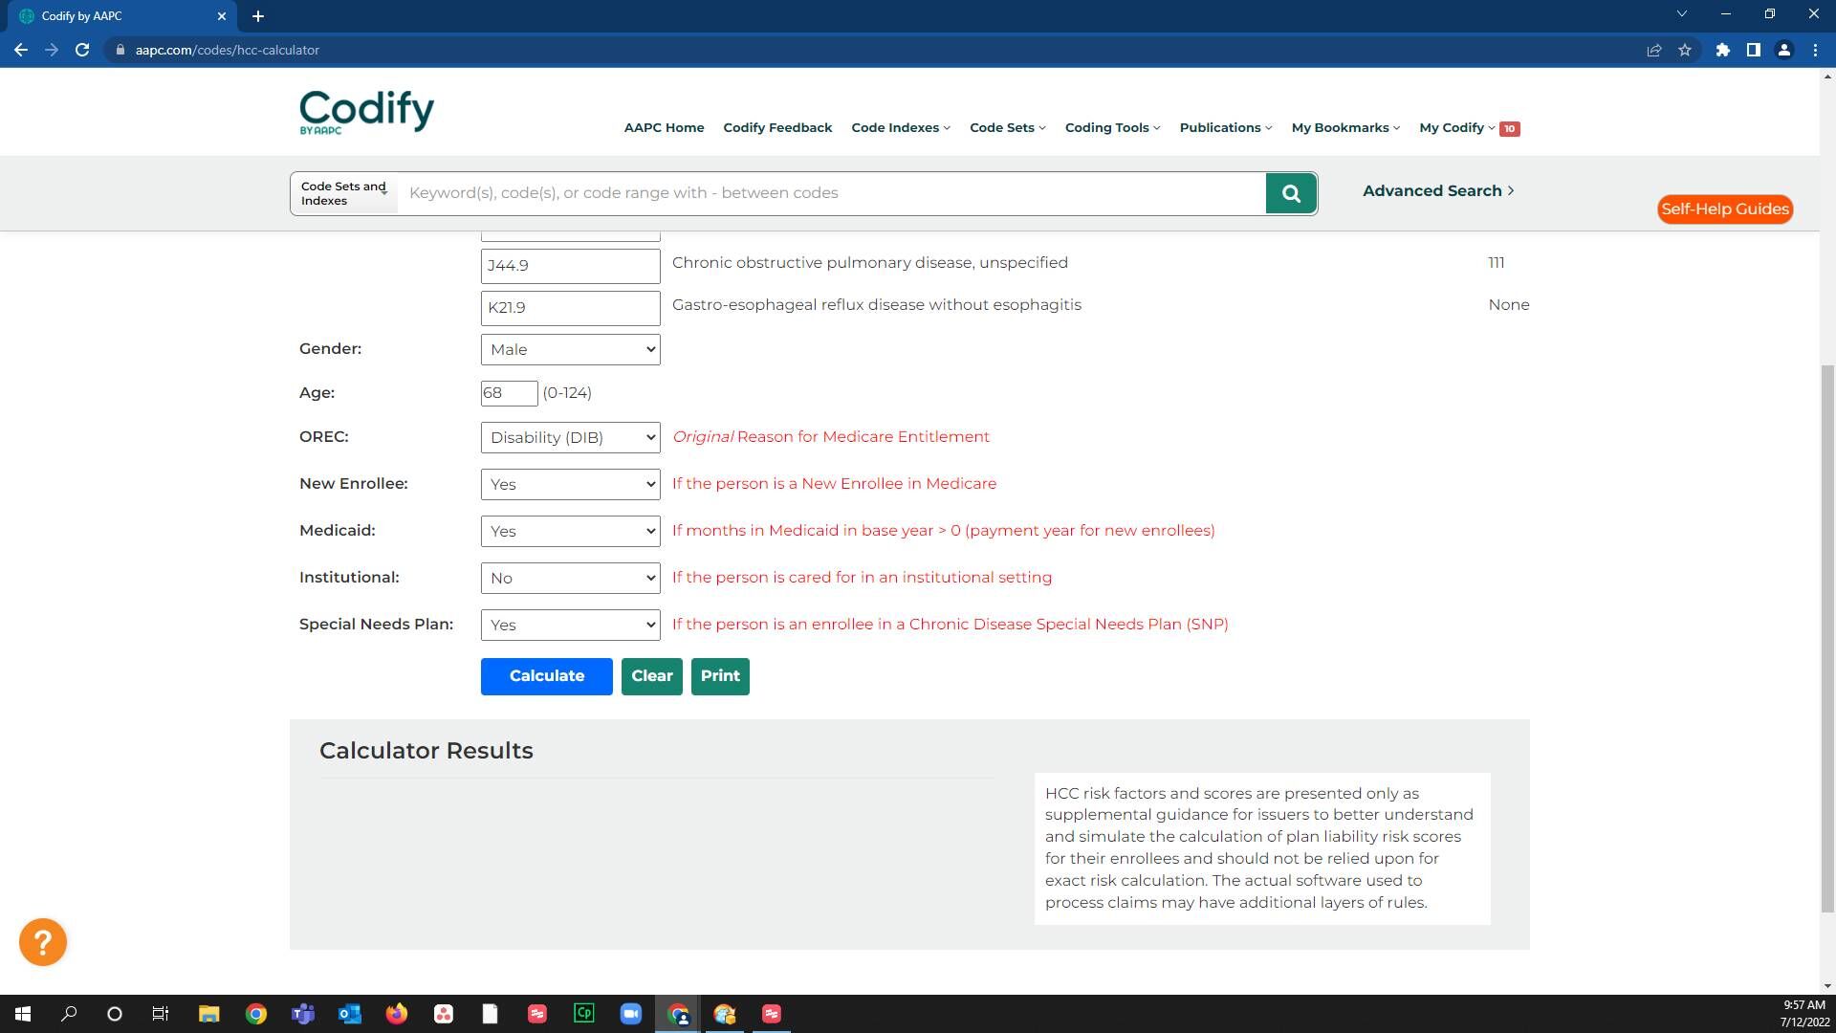
Task: Open the Coding Tools menu
Action: pyautogui.click(x=1112, y=127)
